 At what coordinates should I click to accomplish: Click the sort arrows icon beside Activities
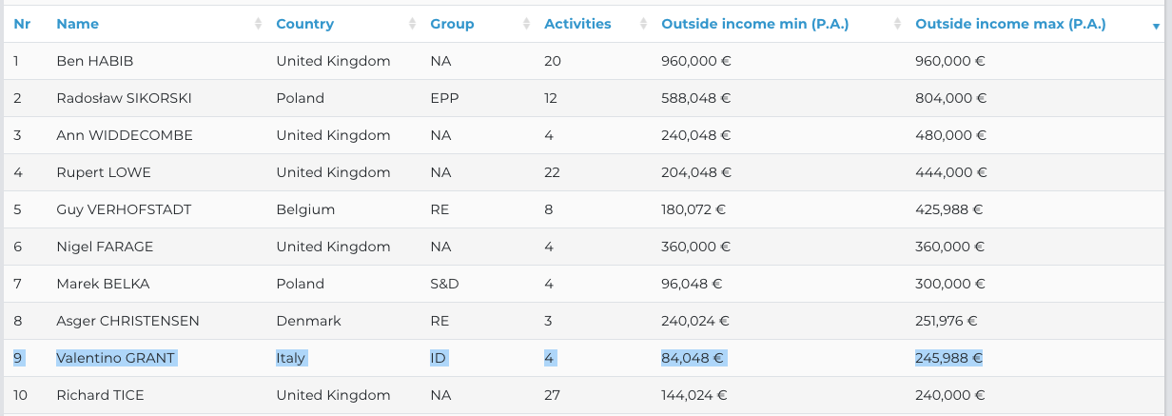pos(643,24)
